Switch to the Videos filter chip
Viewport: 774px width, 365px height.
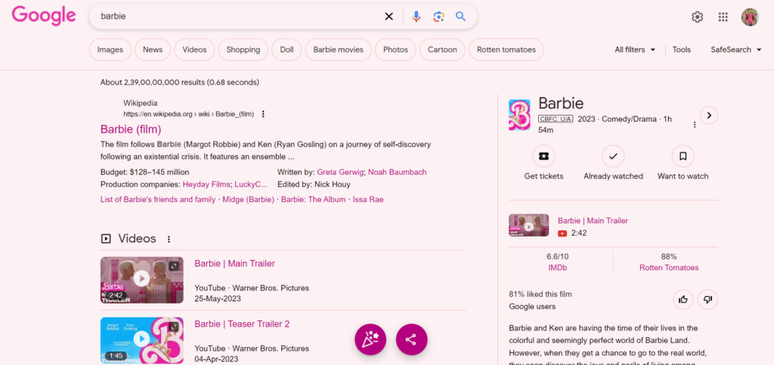pos(194,50)
